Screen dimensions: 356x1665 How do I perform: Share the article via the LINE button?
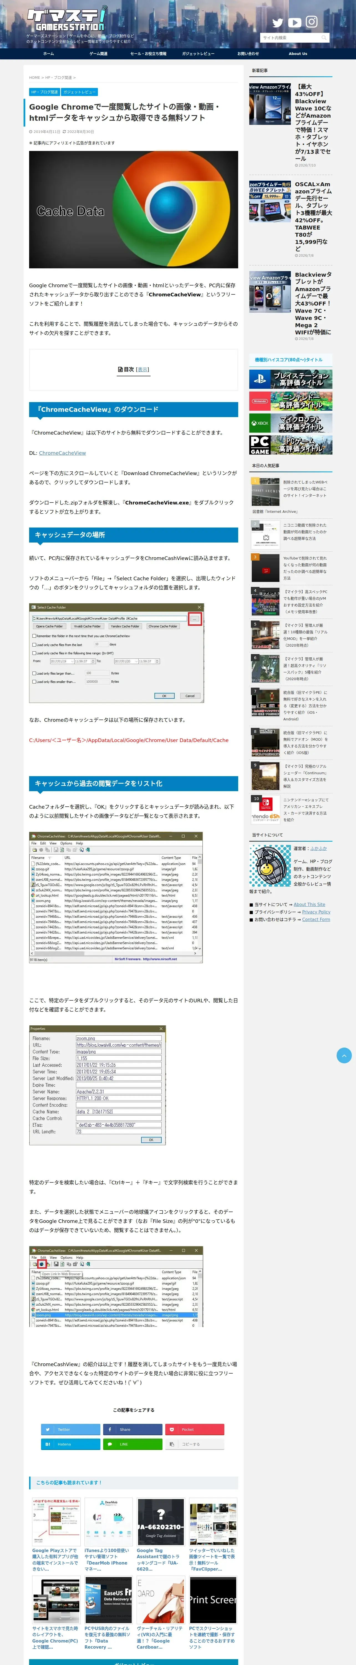133,1444
